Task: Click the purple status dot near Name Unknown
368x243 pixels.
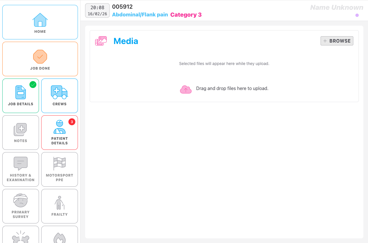Action: (x=357, y=15)
